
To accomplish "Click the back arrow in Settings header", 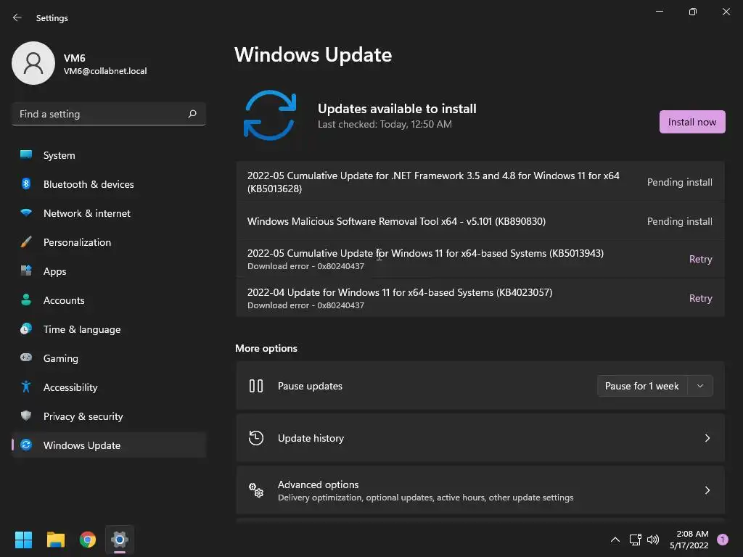I will (x=17, y=17).
